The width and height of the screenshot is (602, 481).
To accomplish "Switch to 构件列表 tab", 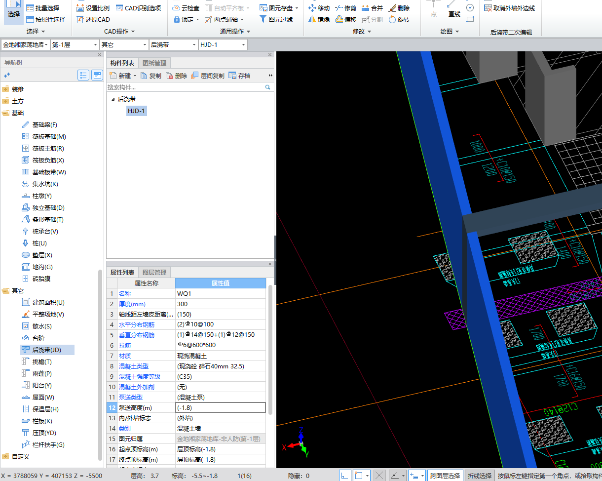I will (x=122, y=63).
